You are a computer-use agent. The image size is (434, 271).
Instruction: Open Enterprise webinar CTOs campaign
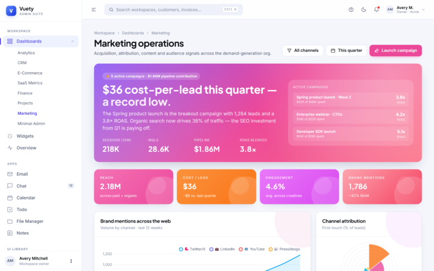click(350, 117)
